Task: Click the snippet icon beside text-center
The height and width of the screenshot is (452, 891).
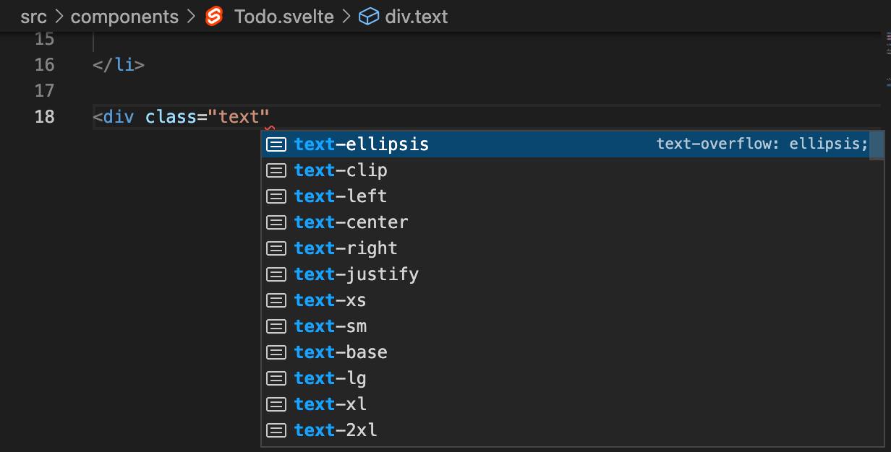Action: point(276,222)
